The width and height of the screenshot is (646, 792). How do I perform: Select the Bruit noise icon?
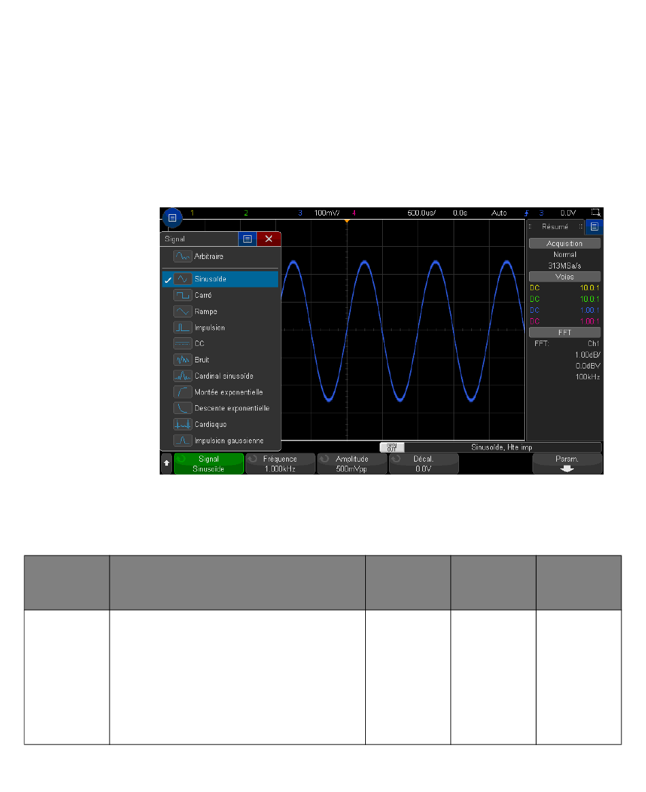pos(182,360)
